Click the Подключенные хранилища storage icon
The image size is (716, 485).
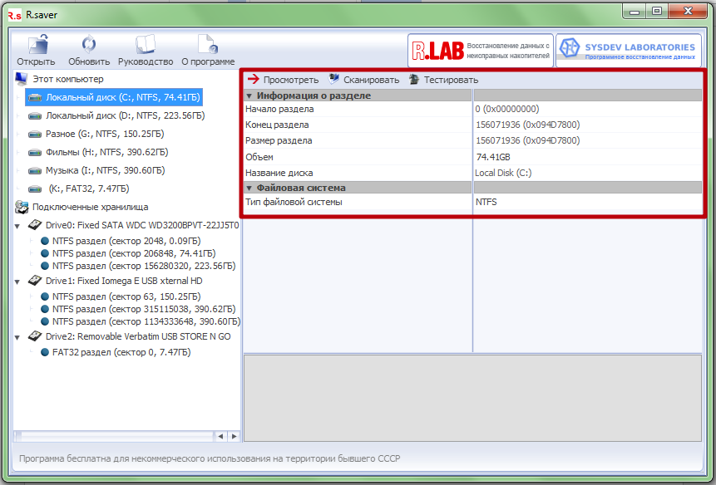[x=22, y=207]
